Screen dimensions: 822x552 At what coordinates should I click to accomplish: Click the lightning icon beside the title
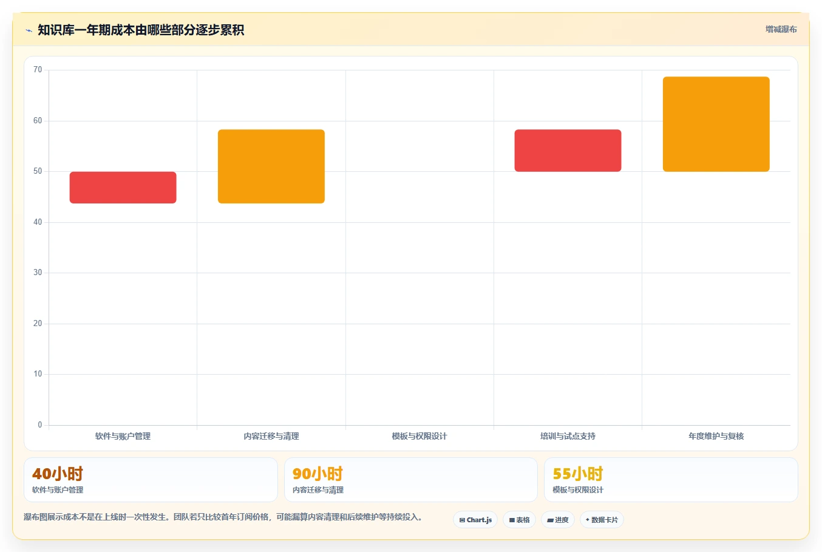click(x=29, y=30)
